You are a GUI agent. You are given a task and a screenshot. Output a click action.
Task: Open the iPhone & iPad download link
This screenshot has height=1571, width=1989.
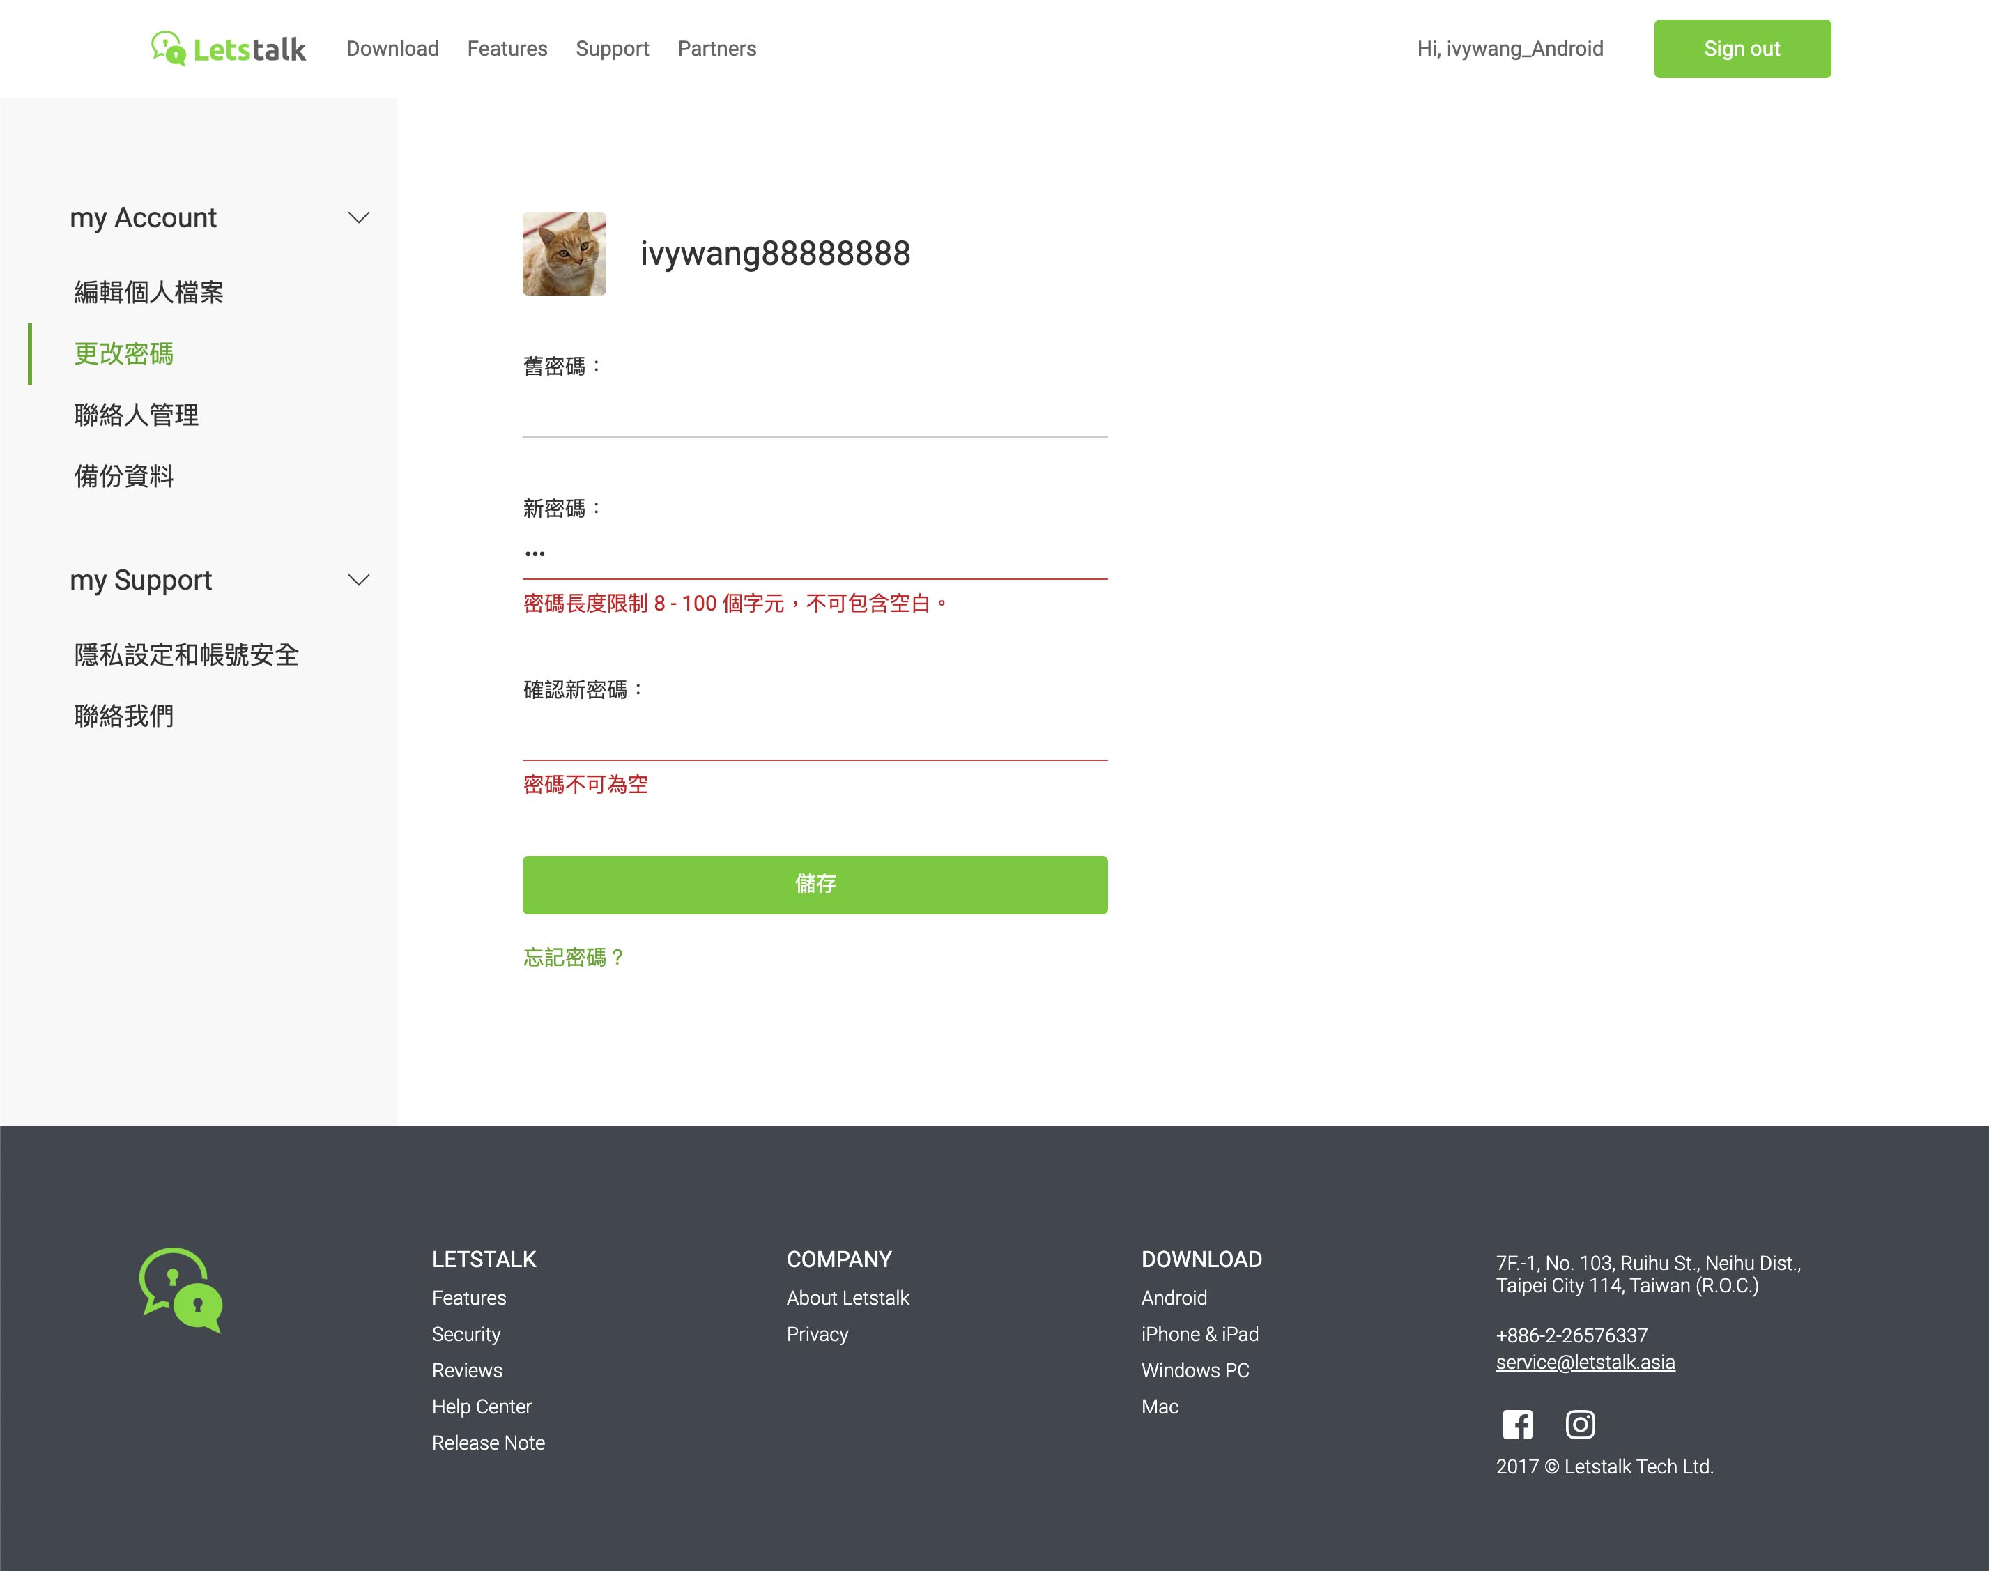[1200, 1335]
